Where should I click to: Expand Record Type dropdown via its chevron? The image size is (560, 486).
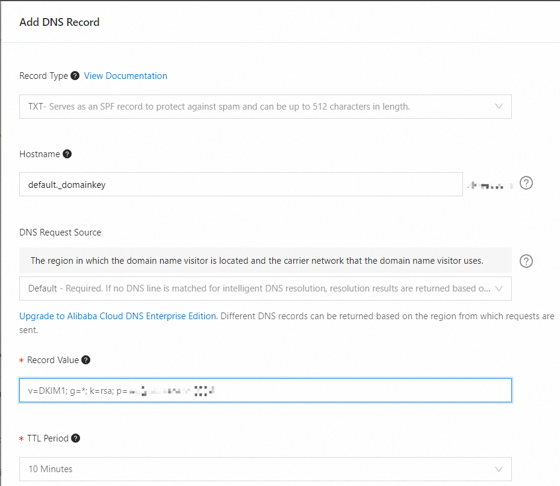click(499, 107)
